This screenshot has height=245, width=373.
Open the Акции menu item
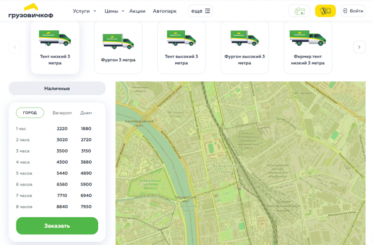pos(137,11)
